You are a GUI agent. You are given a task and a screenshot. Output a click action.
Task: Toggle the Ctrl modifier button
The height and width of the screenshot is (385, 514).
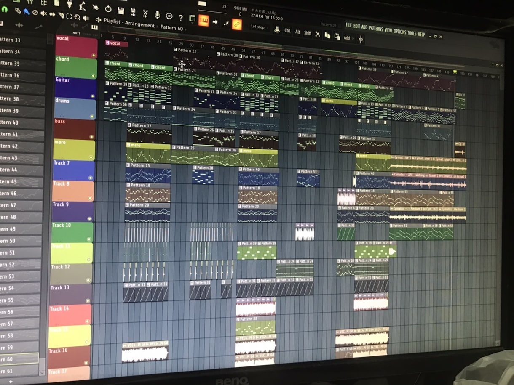coord(287,31)
